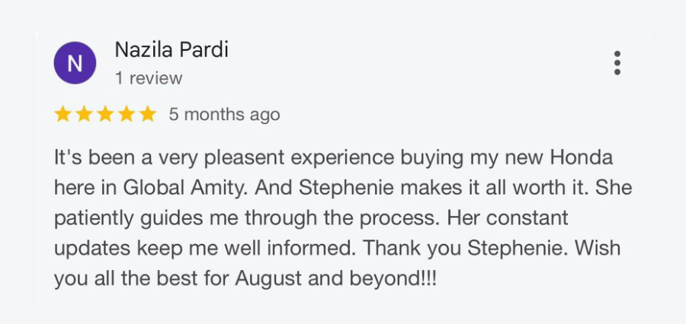Click the first yellow rating star
The image size is (686, 324).
coord(63,115)
